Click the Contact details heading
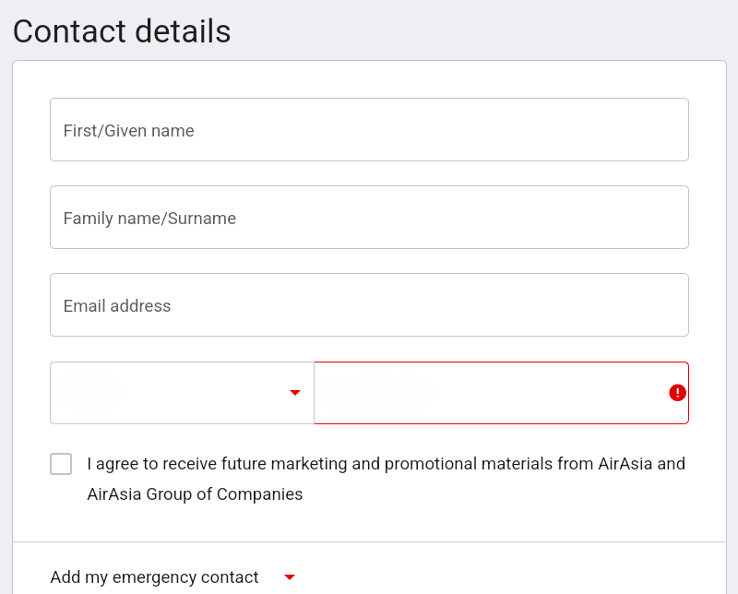Viewport: 738px width, 594px height. pyautogui.click(x=122, y=31)
